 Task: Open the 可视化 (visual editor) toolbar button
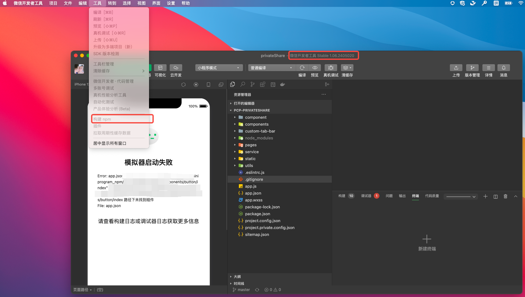pyautogui.click(x=160, y=68)
